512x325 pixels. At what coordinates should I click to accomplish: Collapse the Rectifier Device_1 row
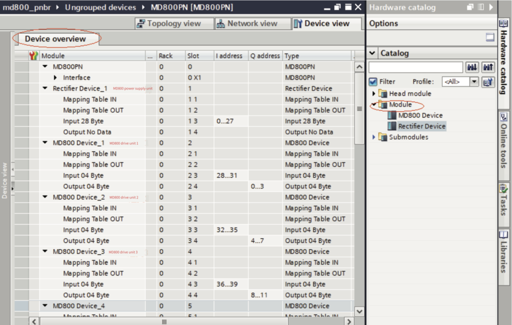[x=45, y=88]
